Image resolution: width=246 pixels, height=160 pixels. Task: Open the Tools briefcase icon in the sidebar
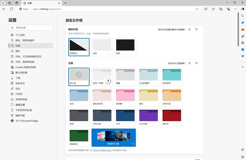(x=243, y=29)
